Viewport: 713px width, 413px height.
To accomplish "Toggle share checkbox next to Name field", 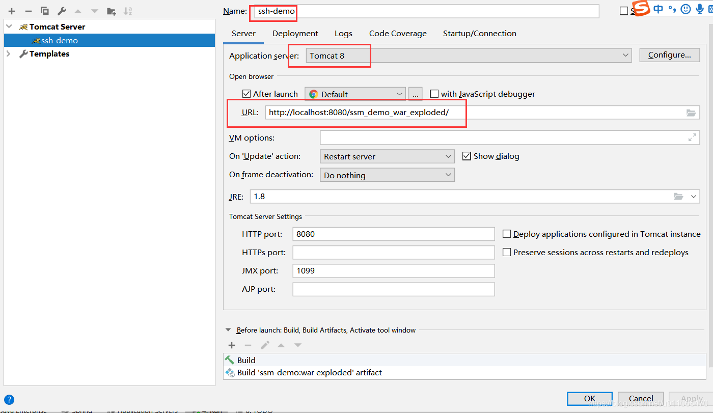I will pos(624,11).
